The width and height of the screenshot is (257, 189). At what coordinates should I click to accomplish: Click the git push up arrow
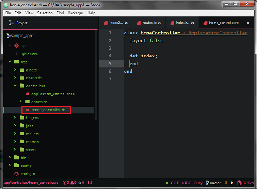point(232,183)
